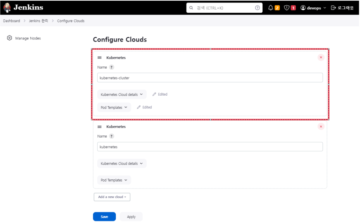Click the Name field containing kubernetes
360x222 pixels.
click(210, 147)
